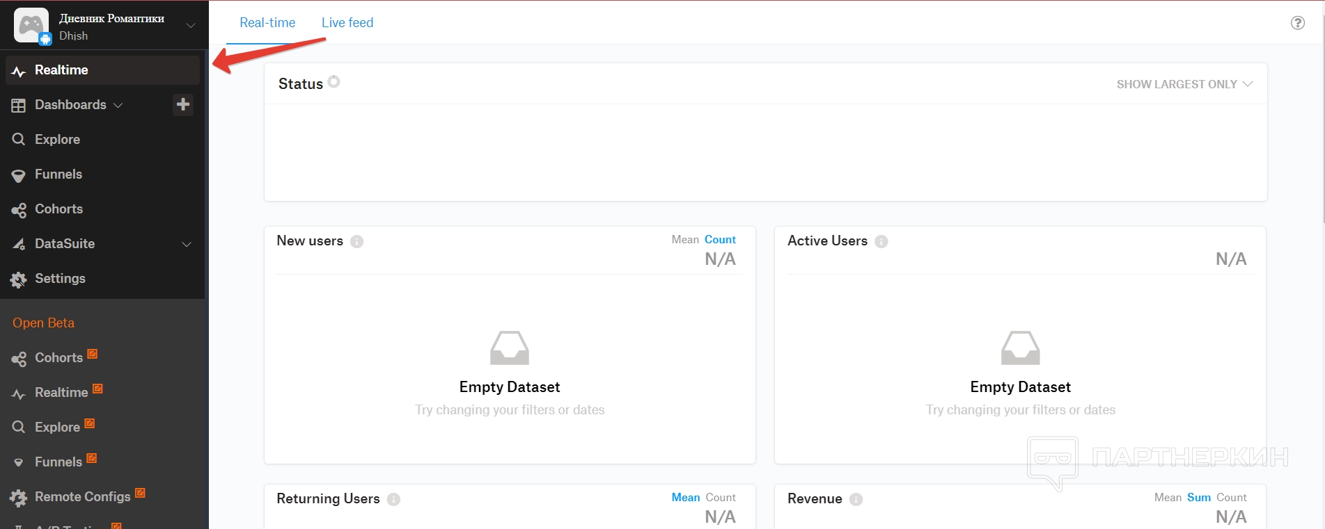This screenshot has width=1325, height=529.
Task: Switch Revenue metric to Count
Action: [x=1232, y=498]
